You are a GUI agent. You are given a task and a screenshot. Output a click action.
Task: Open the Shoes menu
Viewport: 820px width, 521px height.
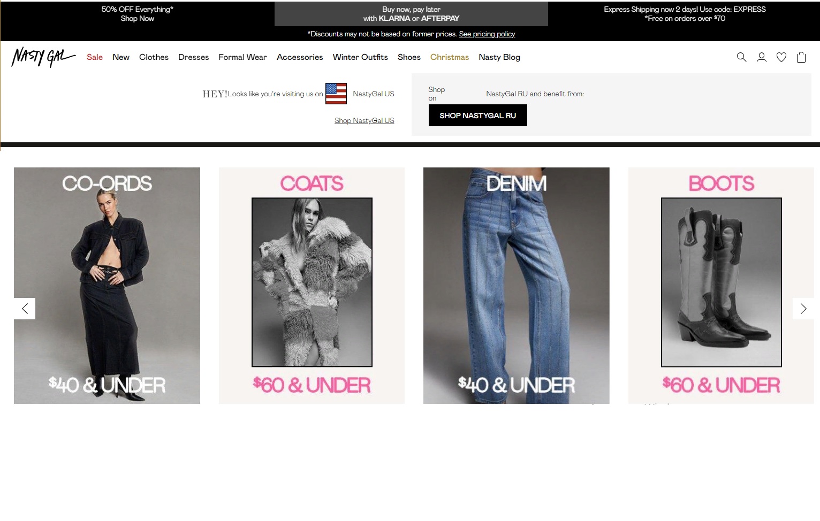tap(409, 57)
